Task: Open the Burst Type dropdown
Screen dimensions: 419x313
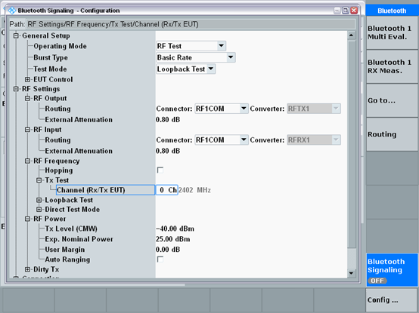Action: click(x=231, y=57)
